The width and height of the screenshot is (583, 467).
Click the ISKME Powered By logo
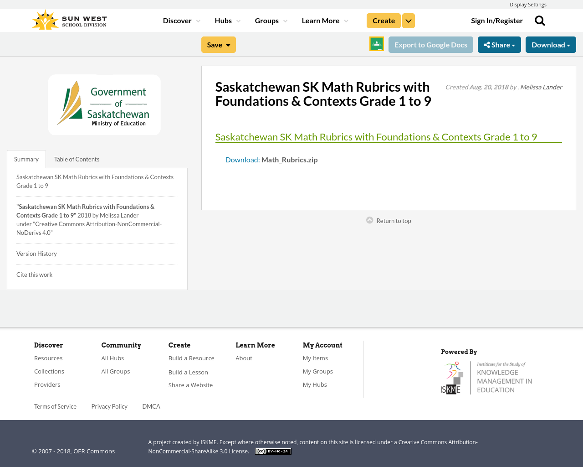pos(486,377)
